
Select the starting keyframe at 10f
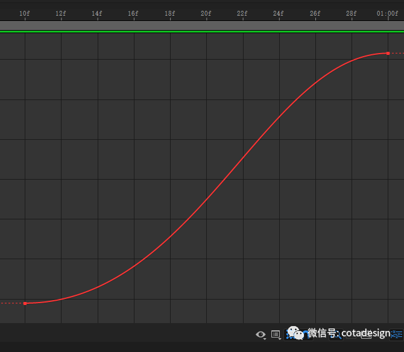[x=25, y=303]
